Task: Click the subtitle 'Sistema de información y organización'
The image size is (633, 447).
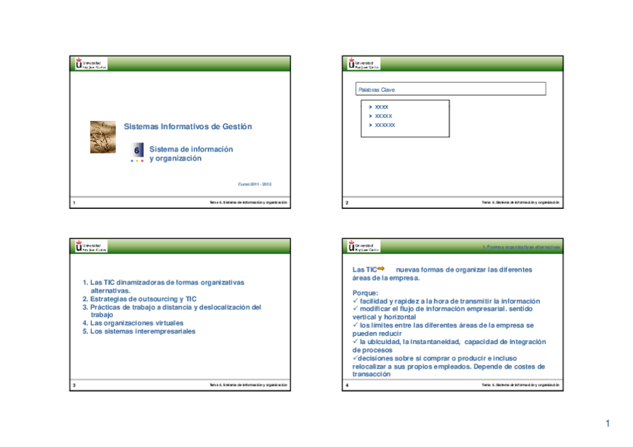Action: (191, 154)
